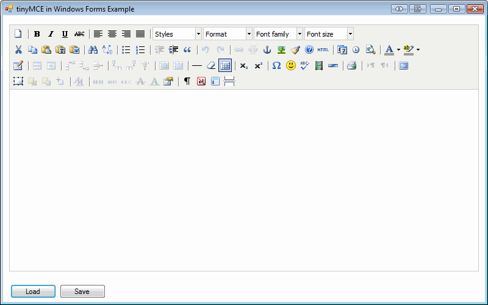This screenshot has height=305, width=488.
Task: Click the Load button
Action: click(x=33, y=292)
